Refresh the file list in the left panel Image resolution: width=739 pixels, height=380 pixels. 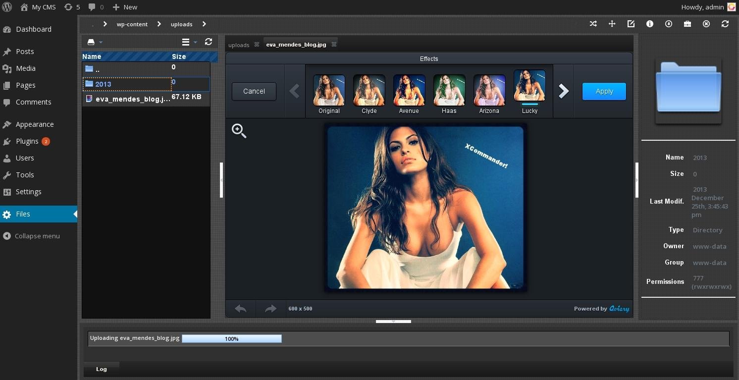click(209, 42)
